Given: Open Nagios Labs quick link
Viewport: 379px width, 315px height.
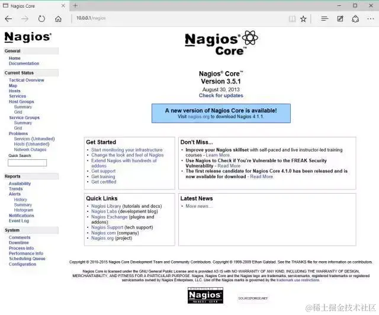Looking at the screenshot, I should (104, 211).
